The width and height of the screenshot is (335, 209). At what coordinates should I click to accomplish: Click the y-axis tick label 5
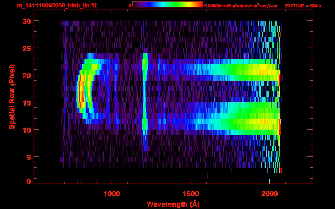(28, 157)
